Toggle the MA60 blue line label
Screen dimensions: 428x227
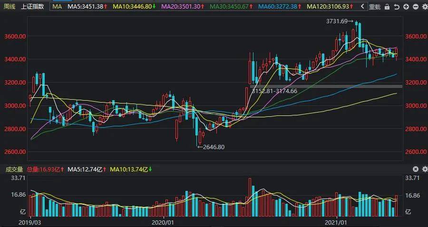point(281,7)
